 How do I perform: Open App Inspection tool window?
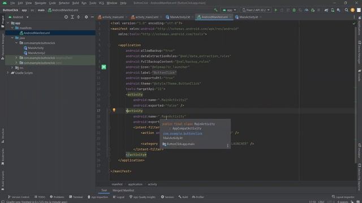[98, 197]
